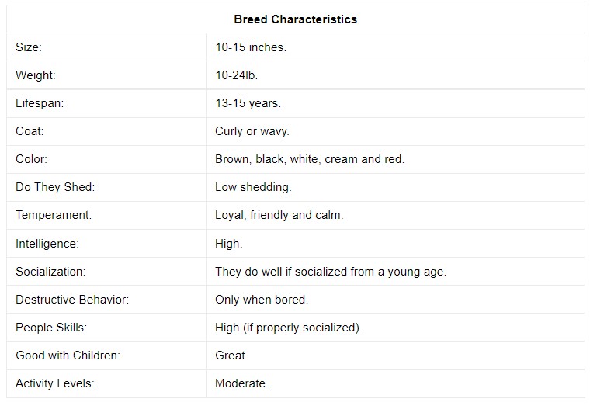Select the Do They Shed label

55,187
